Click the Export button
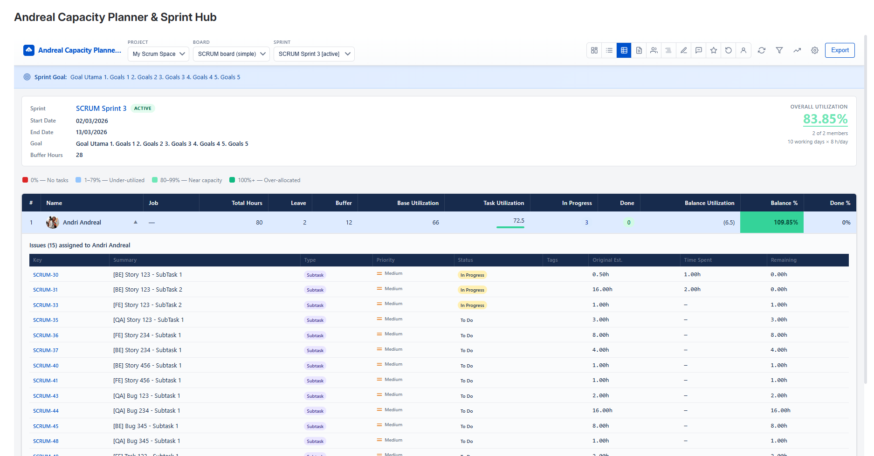874x456 pixels. point(840,50)
